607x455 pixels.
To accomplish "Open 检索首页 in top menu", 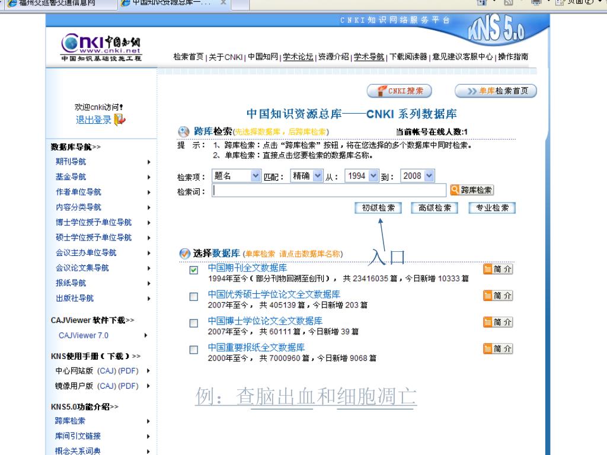I will click(189, 57).
